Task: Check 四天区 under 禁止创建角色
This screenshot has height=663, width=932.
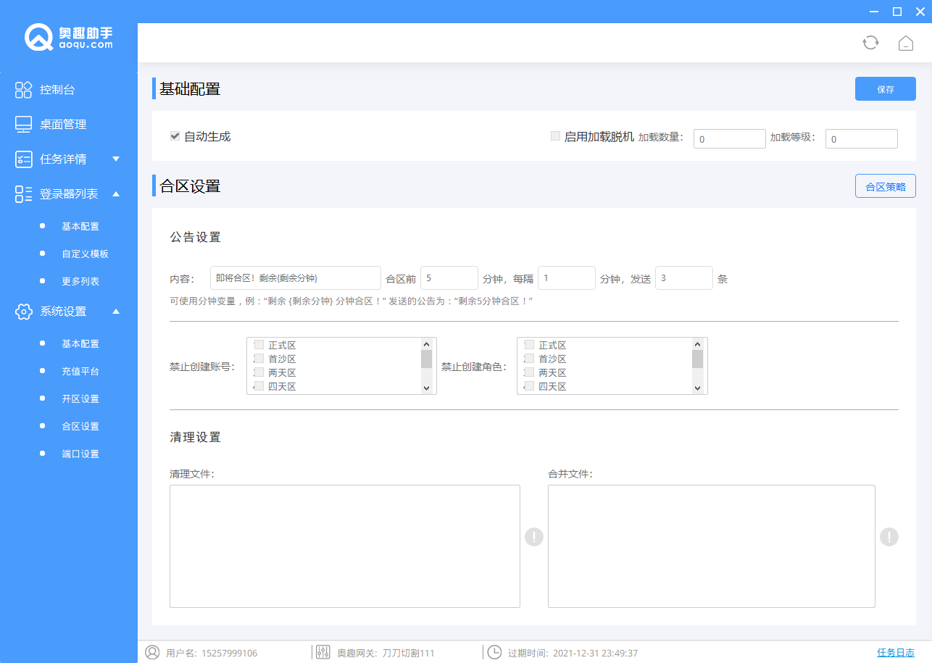Action: 529,386
